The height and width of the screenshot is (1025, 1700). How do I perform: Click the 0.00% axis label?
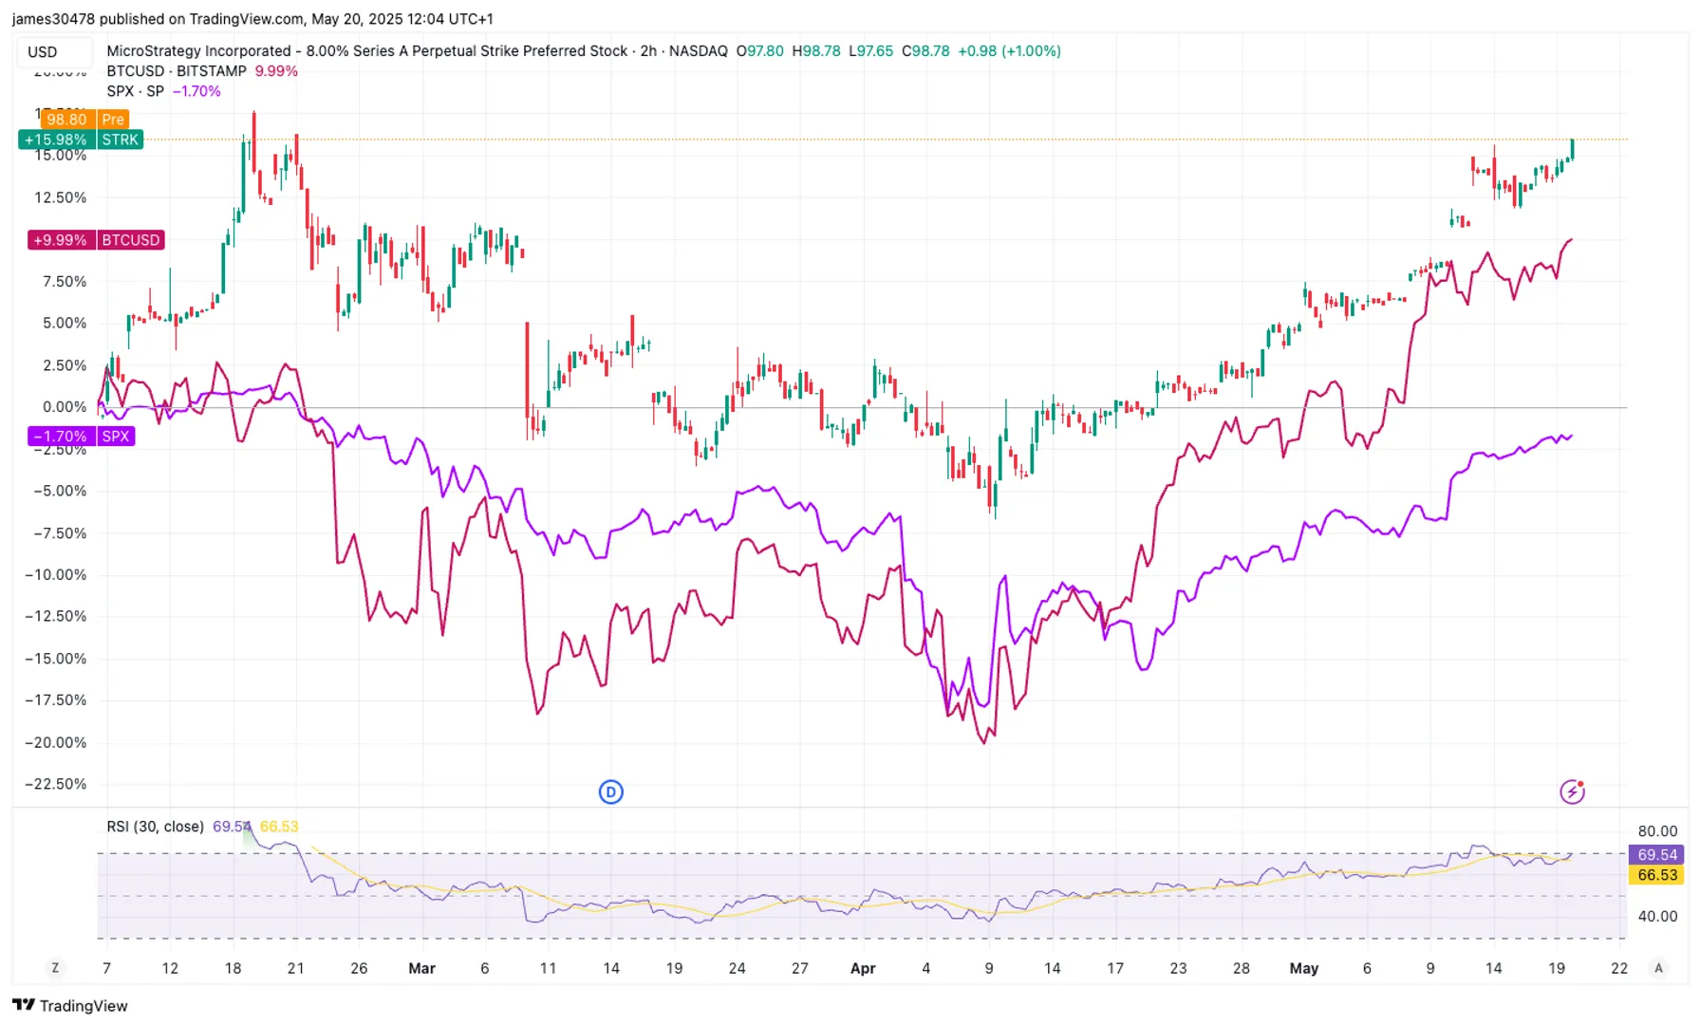pyautogui.click(x=64, y=407)
